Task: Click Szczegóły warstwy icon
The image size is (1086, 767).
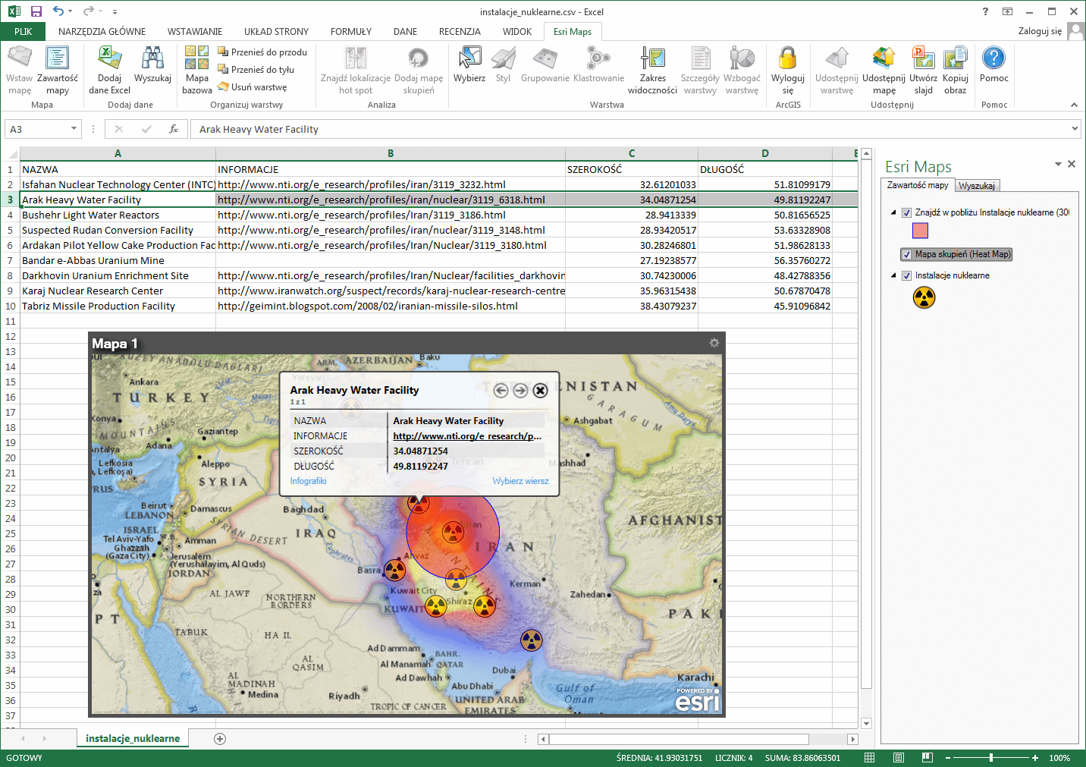Action: [700, 70]
